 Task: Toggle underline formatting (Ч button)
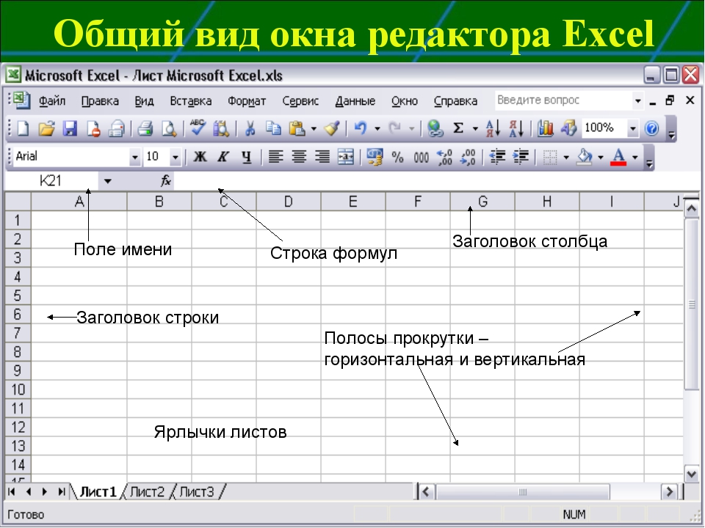coord(247,156)
